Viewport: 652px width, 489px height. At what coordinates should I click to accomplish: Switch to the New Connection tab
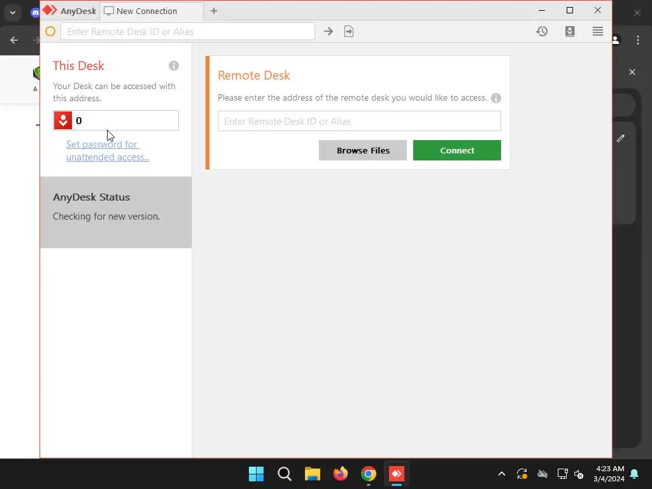(x=152, y=11)
